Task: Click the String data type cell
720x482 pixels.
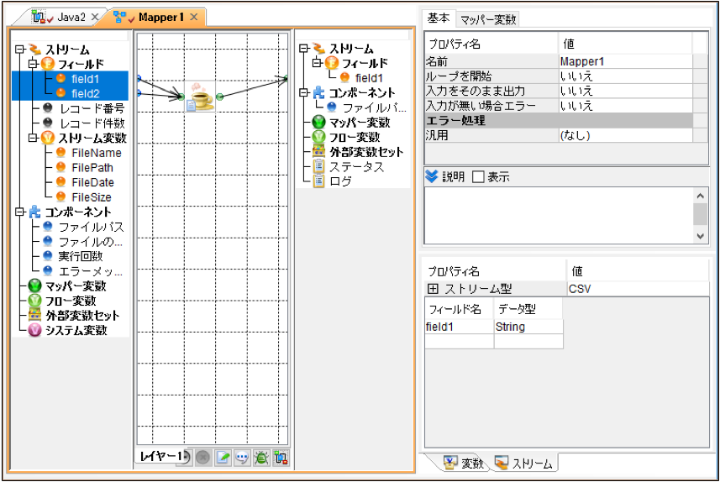Action: (528, 327)
